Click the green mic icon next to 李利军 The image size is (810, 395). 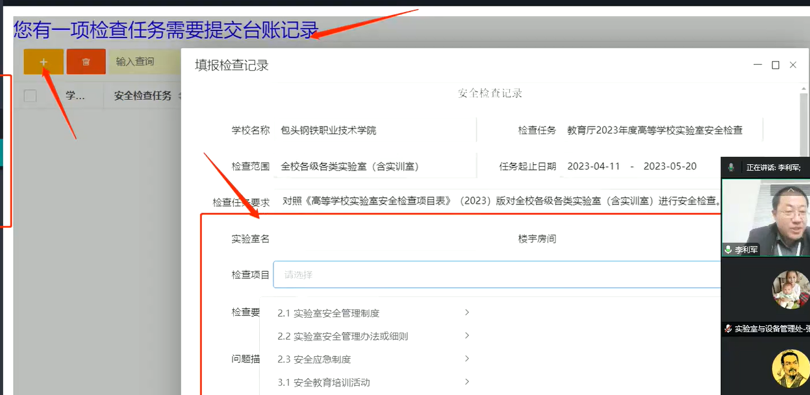pyautogui.click(x=728, y=250)
